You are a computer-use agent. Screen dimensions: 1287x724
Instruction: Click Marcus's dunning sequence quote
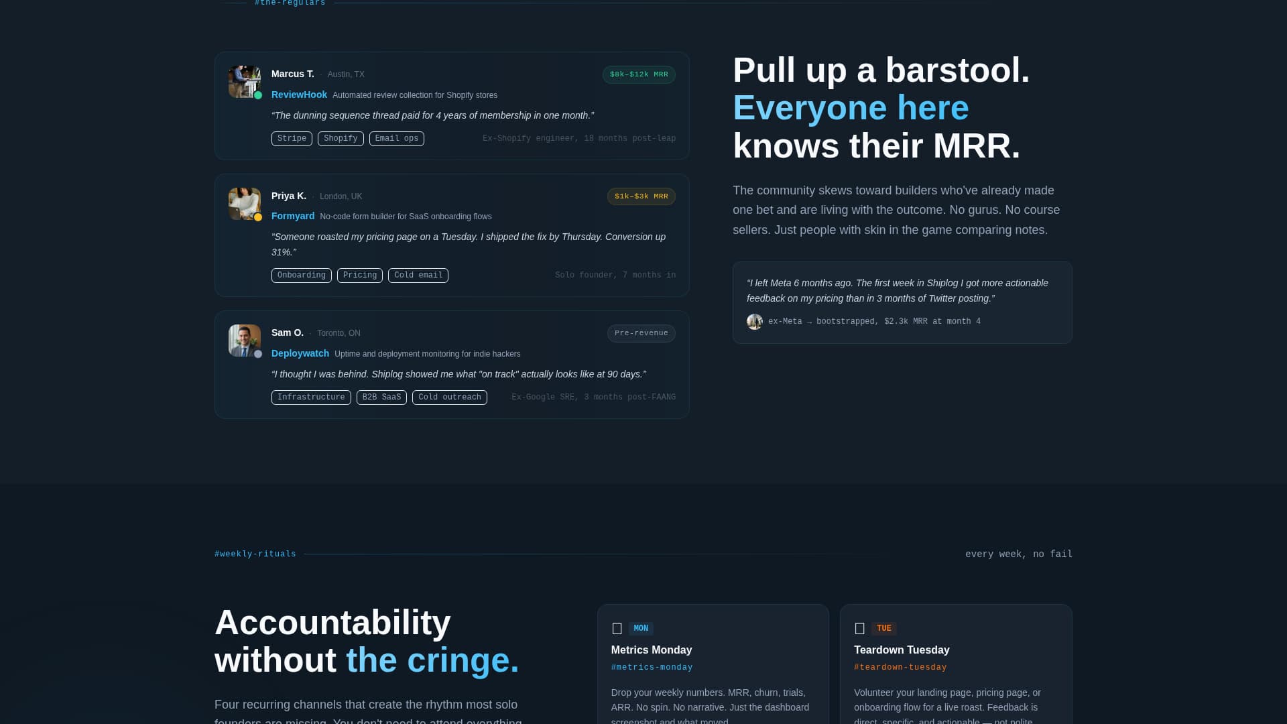(433, 115)
